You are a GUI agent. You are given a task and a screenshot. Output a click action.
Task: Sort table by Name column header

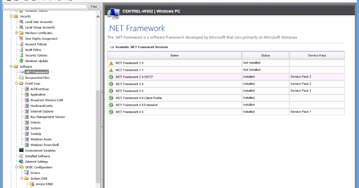(x=175, y=56)
